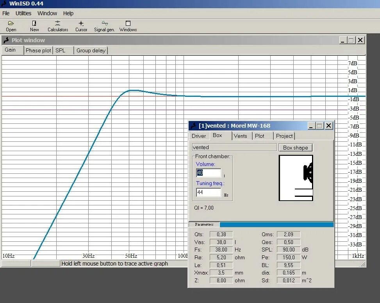Click the WinISD title bar icon

click(x=4, y=4)
